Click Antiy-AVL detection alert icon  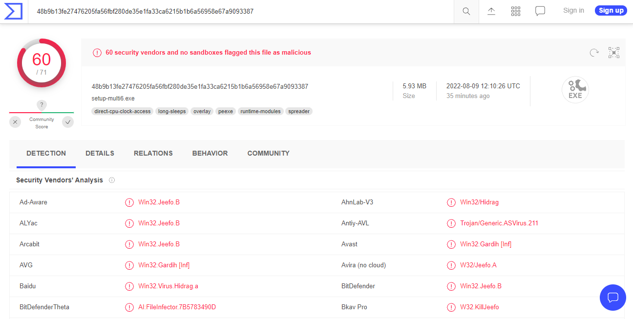451,223
